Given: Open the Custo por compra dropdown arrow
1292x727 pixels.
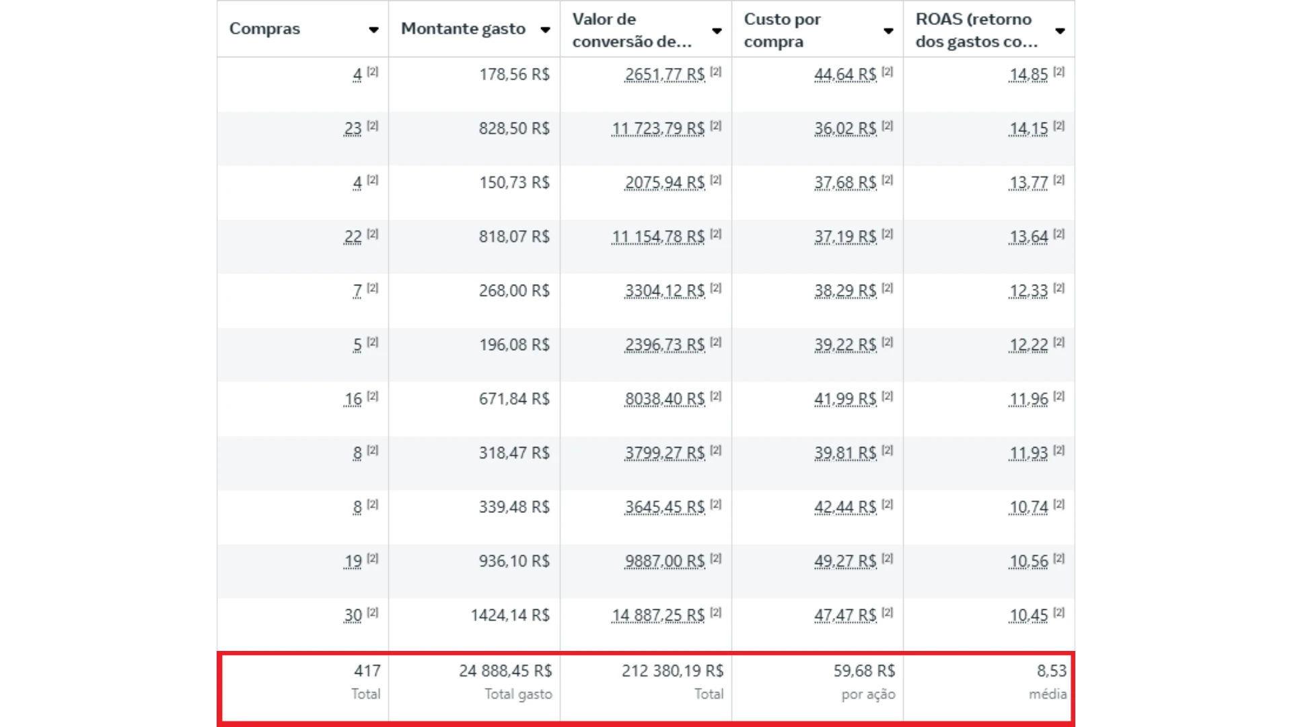Looking at the screenshot, I should 888,31.
